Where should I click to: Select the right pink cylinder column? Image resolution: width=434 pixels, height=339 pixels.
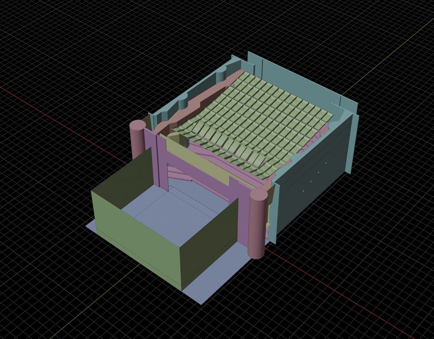258,223
